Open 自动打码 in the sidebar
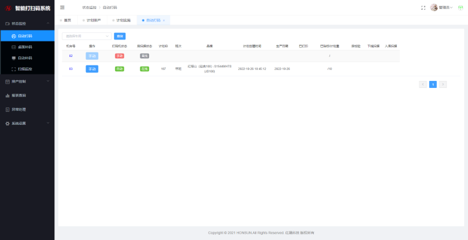Viewport: 468px width, 240px height. (27, 36)
